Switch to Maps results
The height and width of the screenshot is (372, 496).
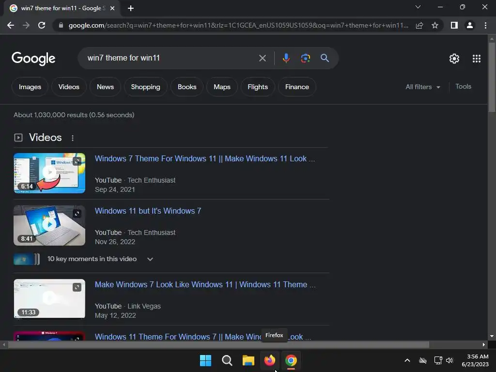tap(222, 87)
